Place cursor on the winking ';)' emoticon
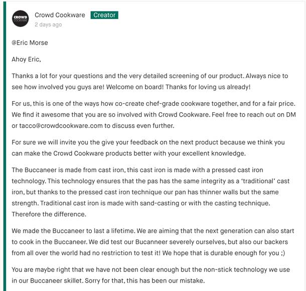Viewport: 306px width, 291px height. 283,253
